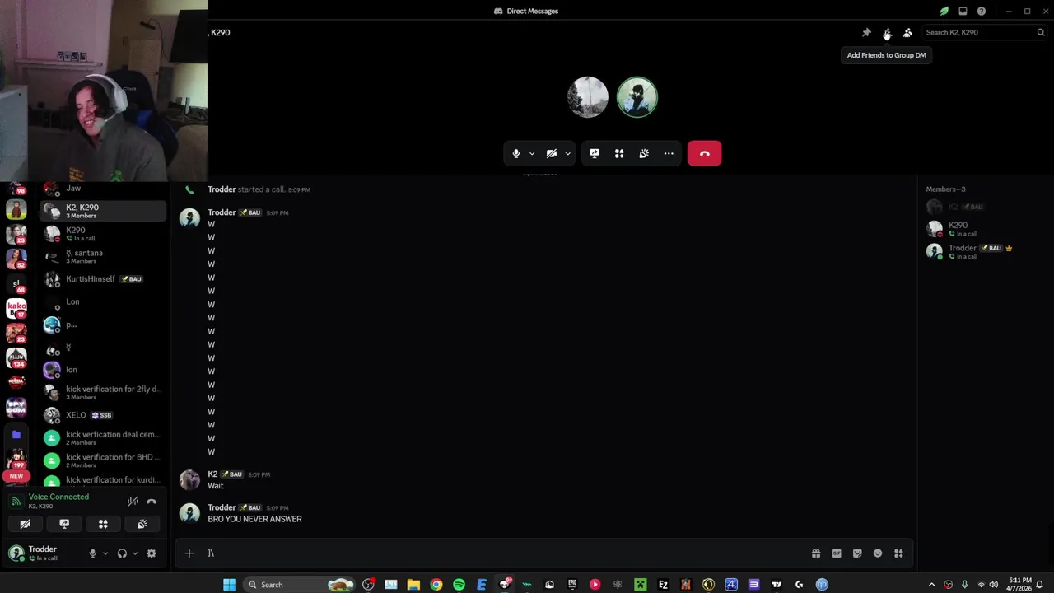Open soundboard from call controls
1054x593 pixels.
[x=644, y=153]
